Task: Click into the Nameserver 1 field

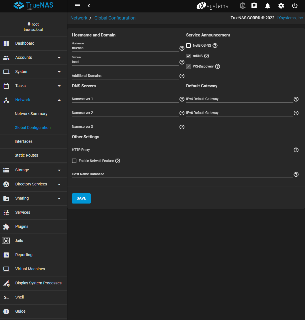Action: [125, 99]
